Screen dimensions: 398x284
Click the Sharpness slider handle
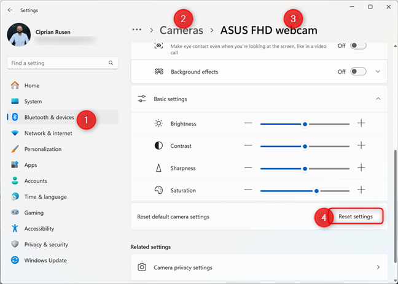point(305,169)
